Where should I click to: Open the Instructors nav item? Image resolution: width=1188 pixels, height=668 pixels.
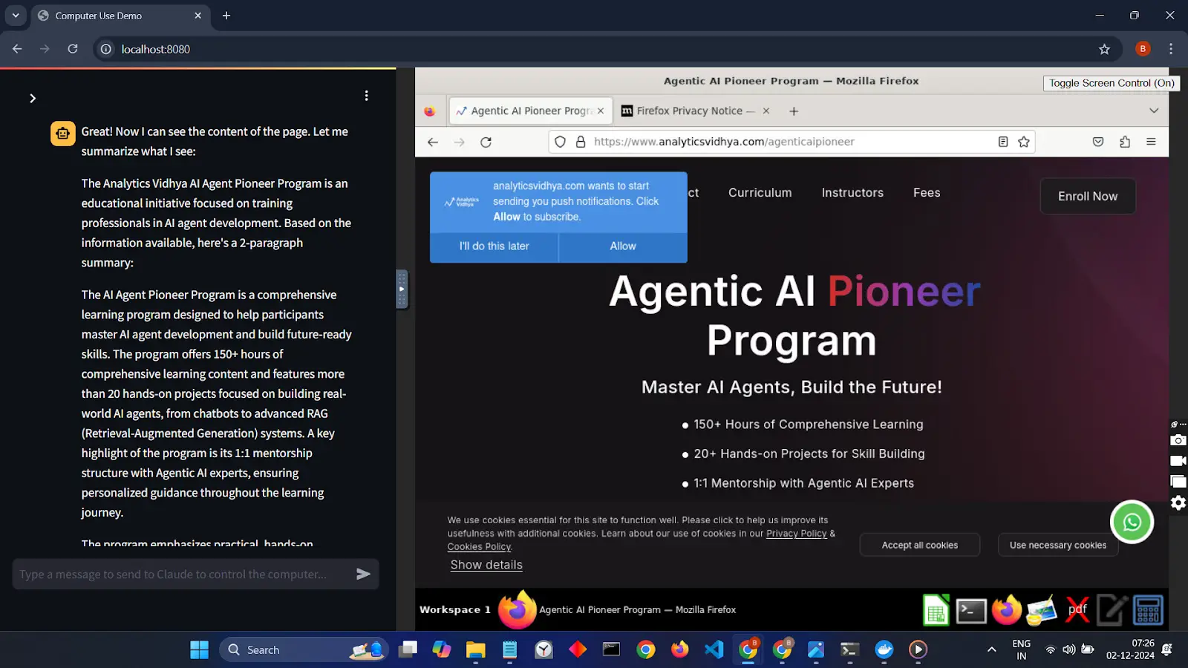point(852,192)
